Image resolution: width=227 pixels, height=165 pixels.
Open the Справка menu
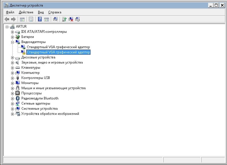coord(55,13)
